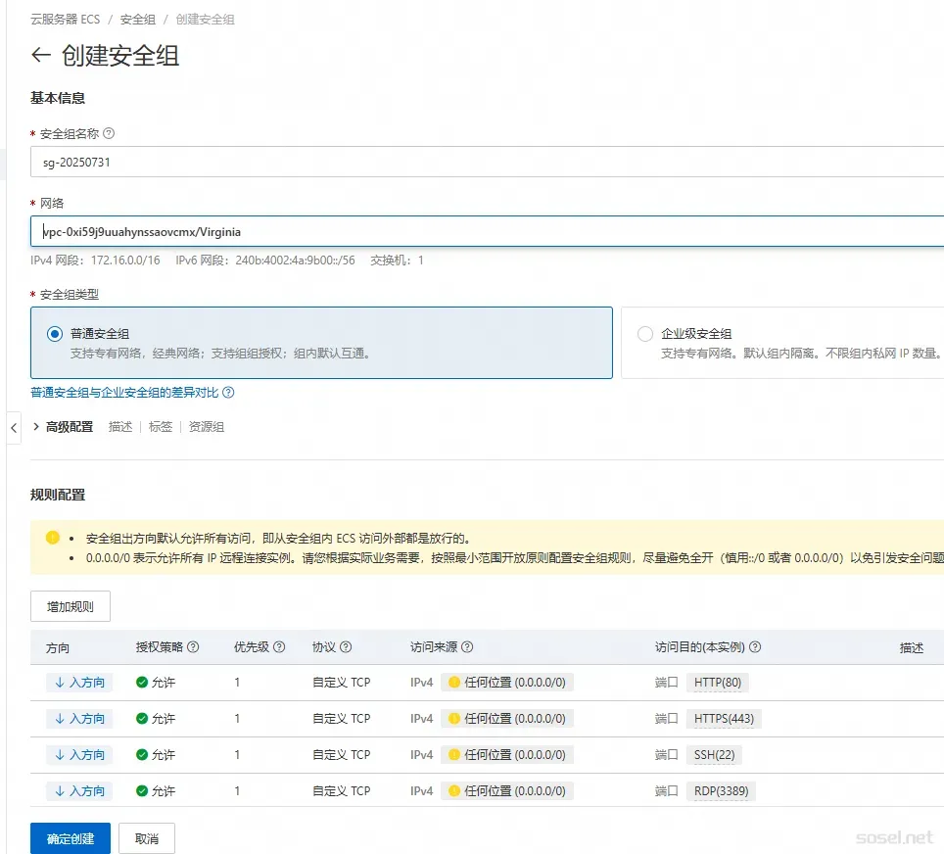Open 描述 in advanced configuration

coord(120,427)
